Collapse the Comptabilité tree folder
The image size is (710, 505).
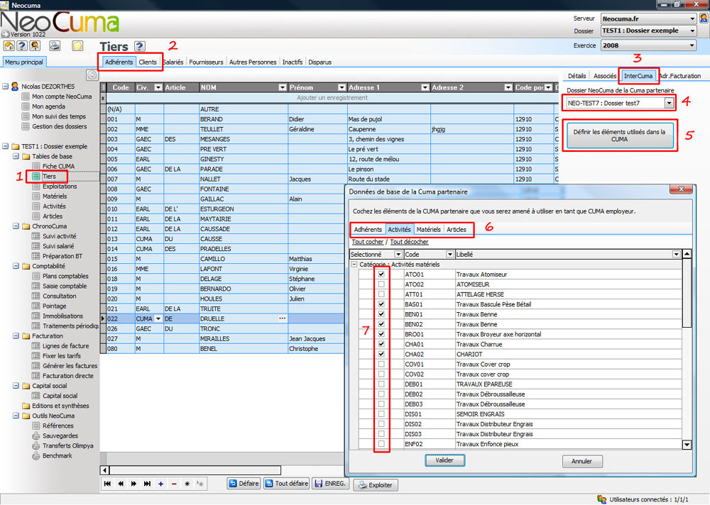pyautogui.click(x=16, y=266)
